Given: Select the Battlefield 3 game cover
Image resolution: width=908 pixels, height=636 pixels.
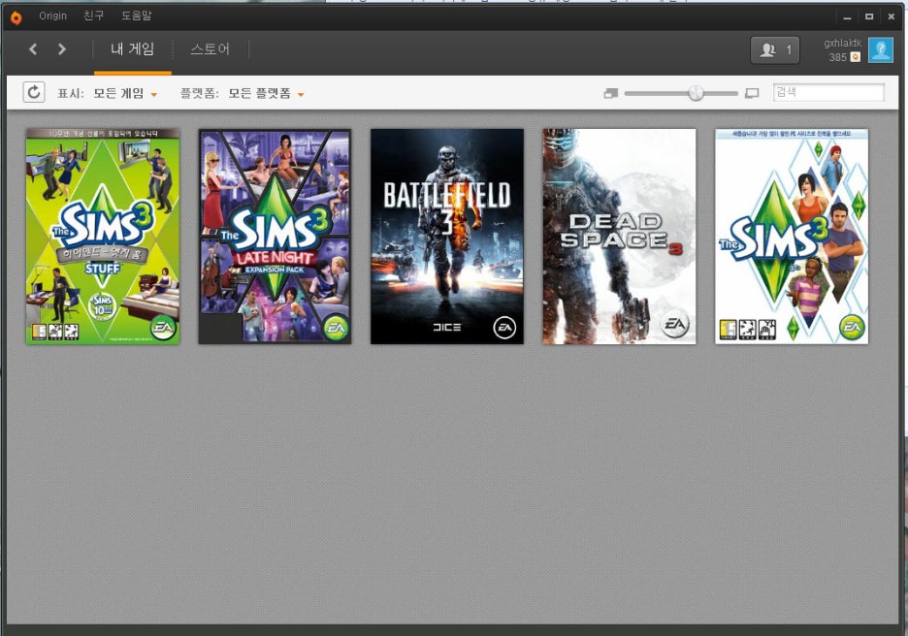Looking at the screenshot, I should coord(447,237).
